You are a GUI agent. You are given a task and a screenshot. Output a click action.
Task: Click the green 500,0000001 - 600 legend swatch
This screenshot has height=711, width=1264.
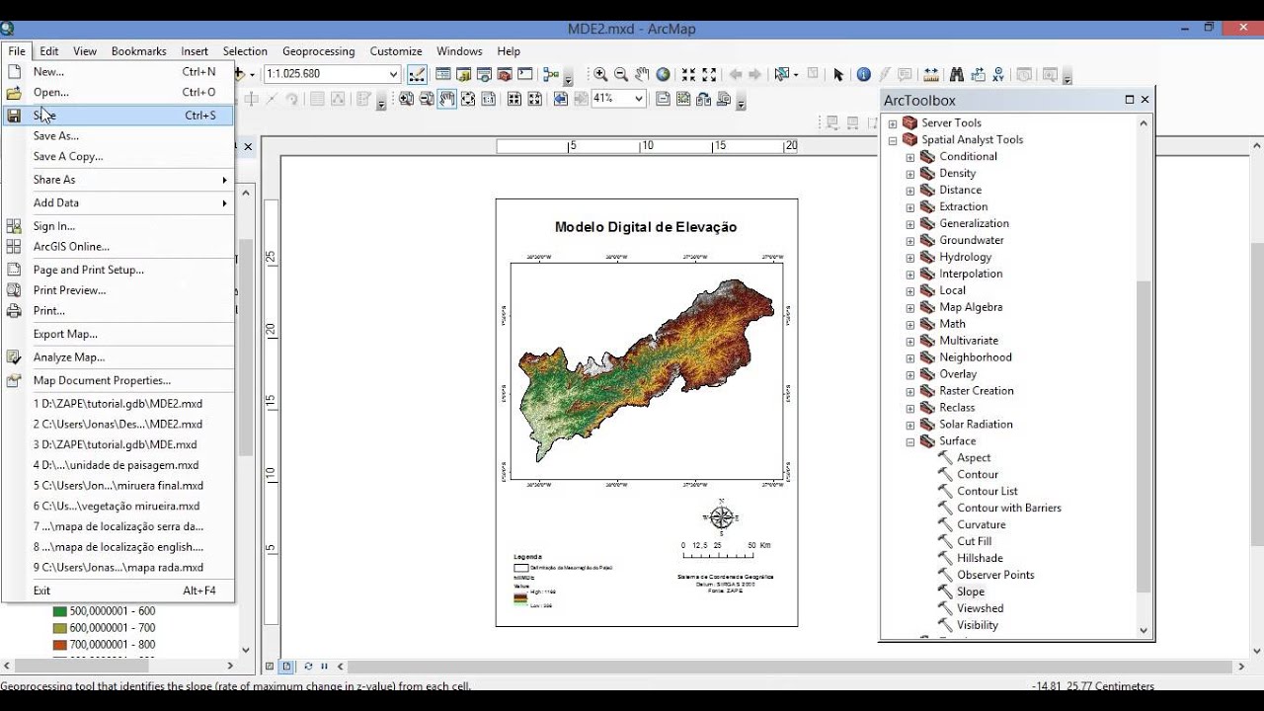click(x=59, y=611)
